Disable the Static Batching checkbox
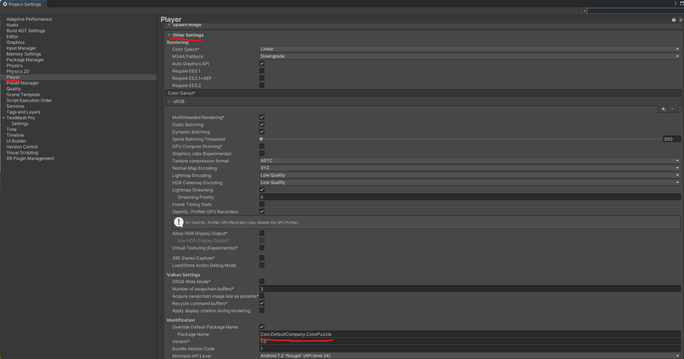 (262, 124)
